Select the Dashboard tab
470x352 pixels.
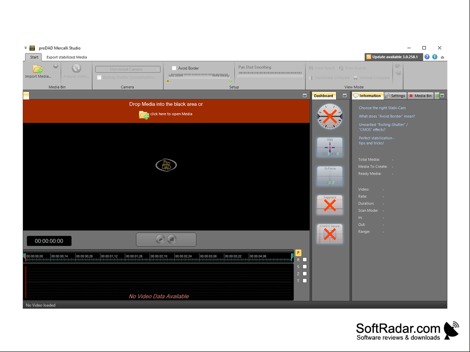323,96
